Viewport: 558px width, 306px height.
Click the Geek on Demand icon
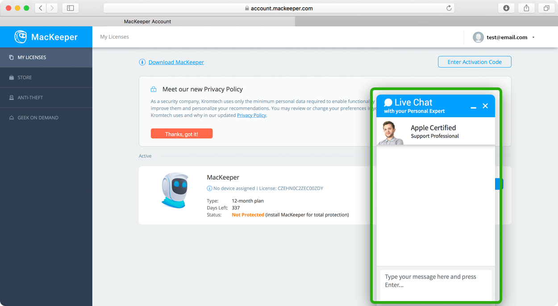(12, 118)
